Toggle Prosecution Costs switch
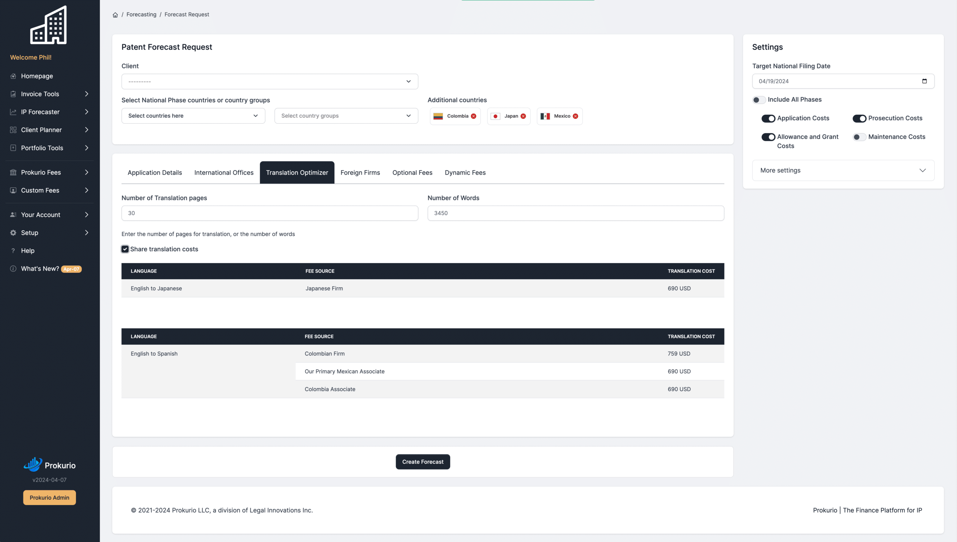Image resolution: width=957 pixels, height=542 pixels. (x=859, y=118)
